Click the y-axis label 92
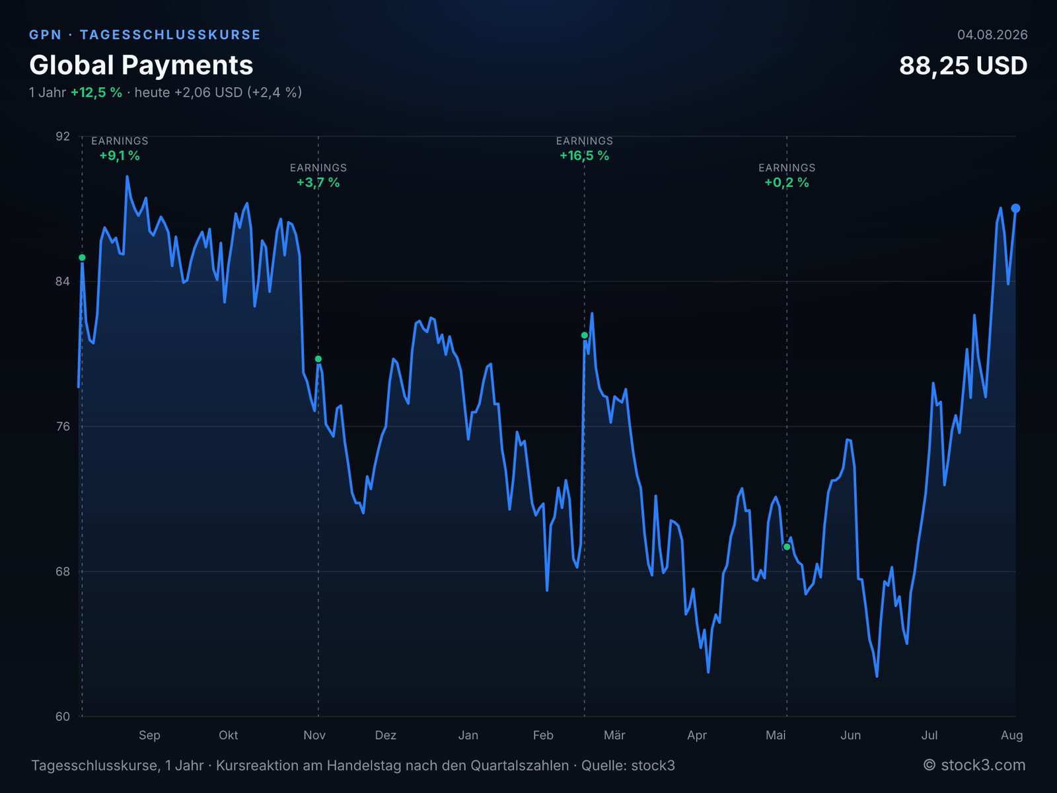 pyautogui.click(x=62, y=136)
